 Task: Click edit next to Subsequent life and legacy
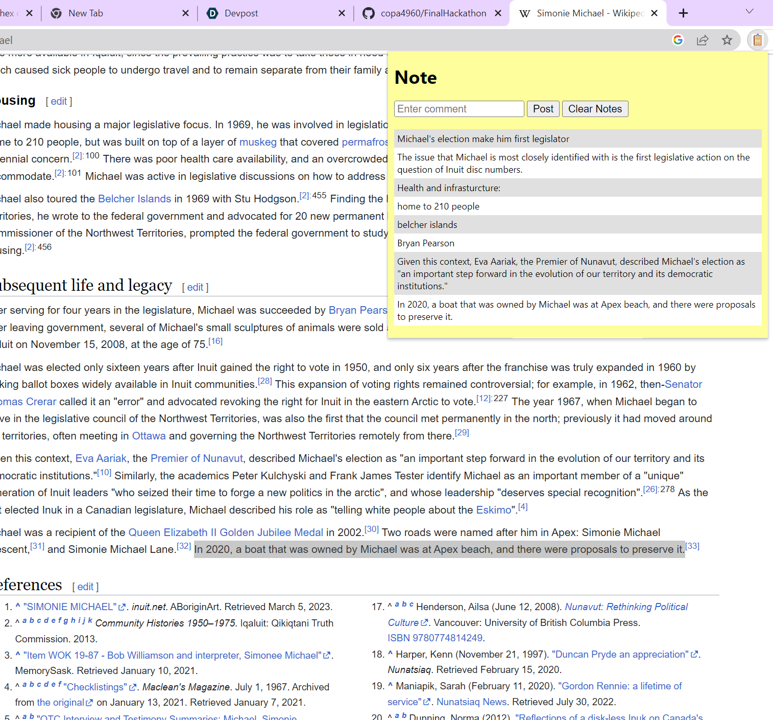(x=195, y=287)
